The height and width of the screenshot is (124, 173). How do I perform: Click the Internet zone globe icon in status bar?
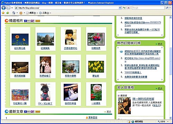(x=133, y=122)
